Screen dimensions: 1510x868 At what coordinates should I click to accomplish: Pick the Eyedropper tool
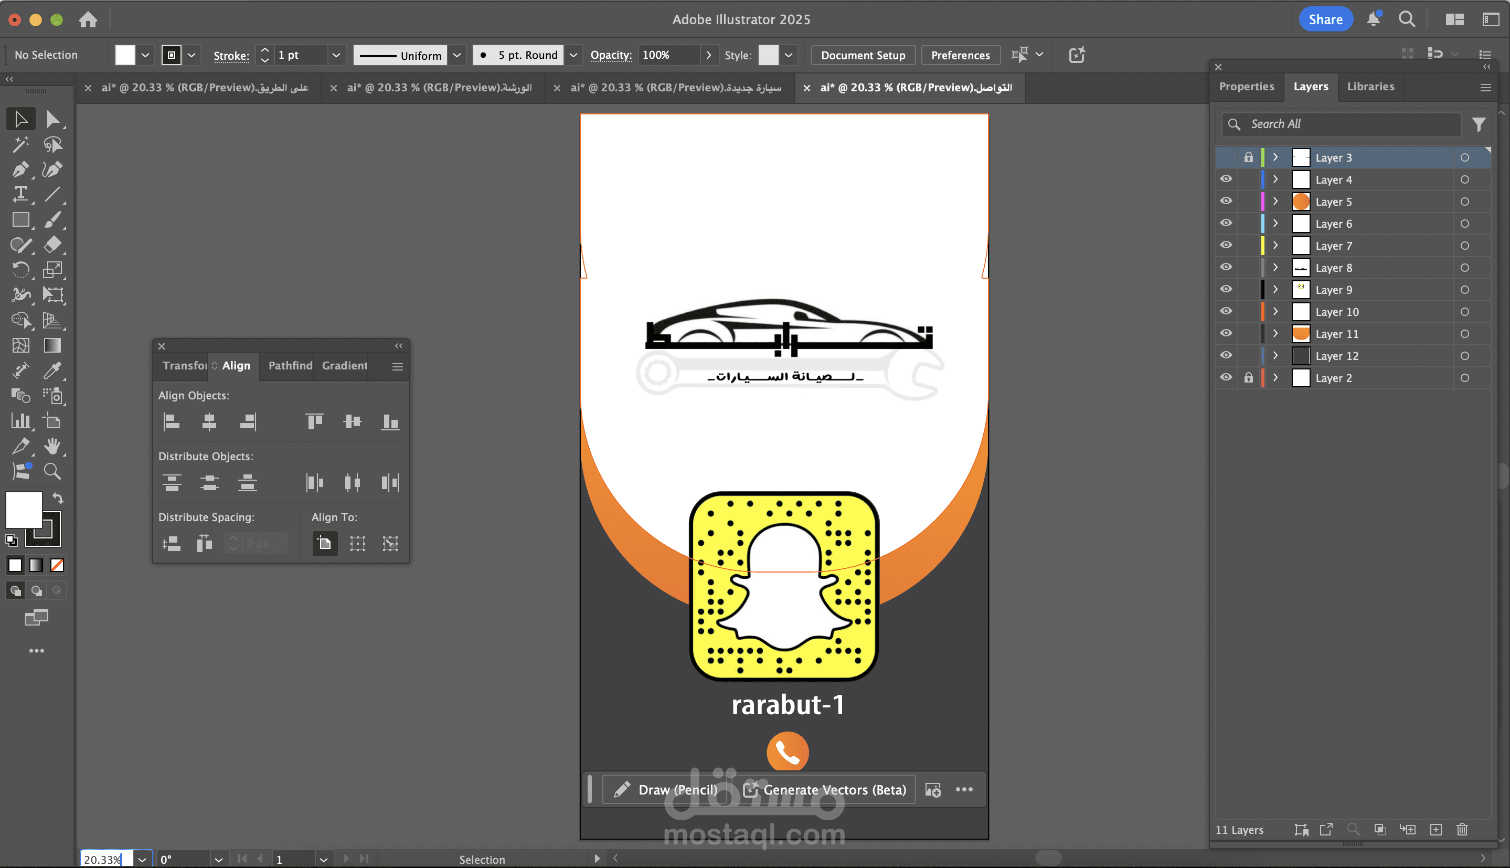point(52,371)
